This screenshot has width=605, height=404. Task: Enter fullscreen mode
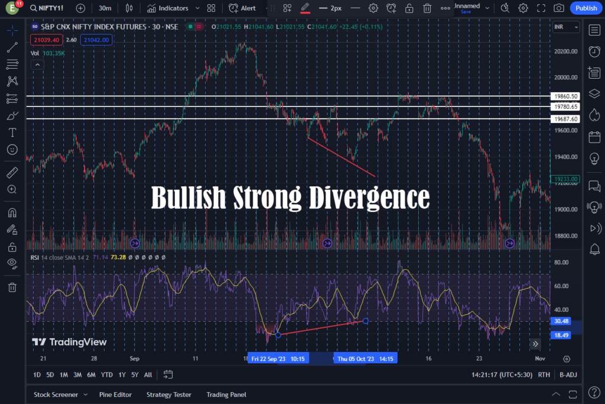coord(541,8)
